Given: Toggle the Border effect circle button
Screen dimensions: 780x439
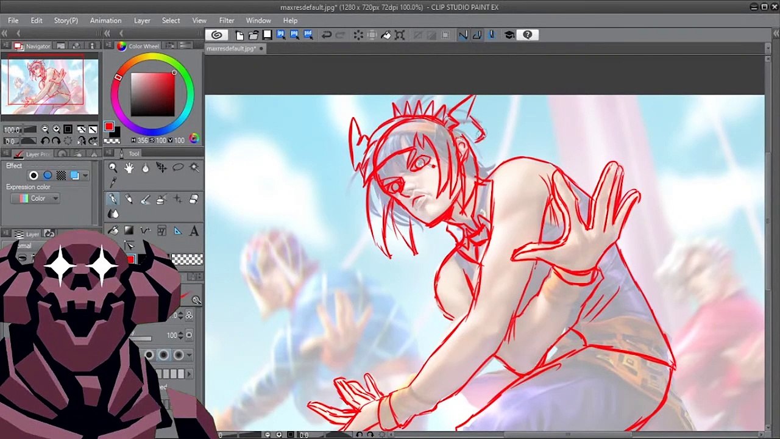Looking at the screenshot, I should 34,176.
